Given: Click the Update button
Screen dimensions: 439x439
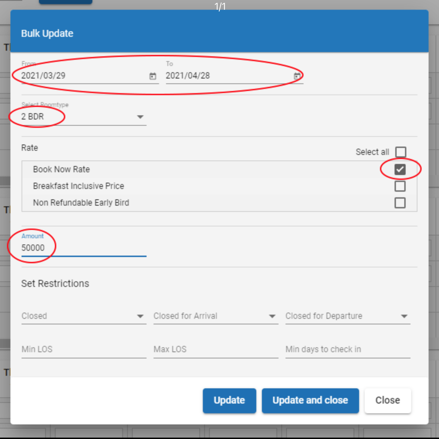Looking at the screenshot, I should 229,400.
